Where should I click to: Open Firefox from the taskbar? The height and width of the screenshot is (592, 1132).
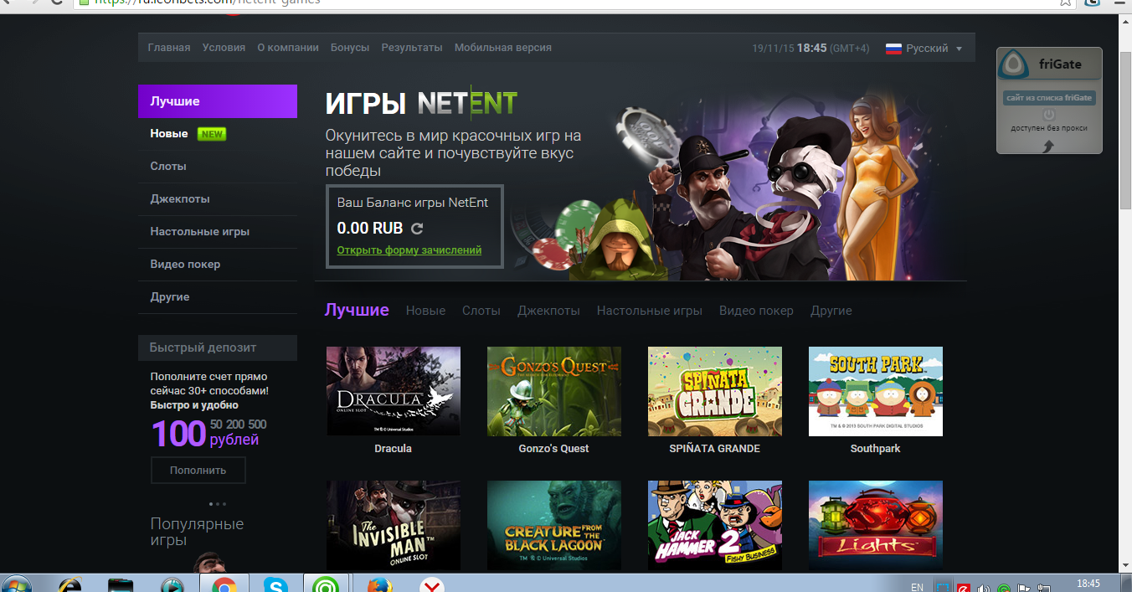pyautogui.click(x=379, y=585)
